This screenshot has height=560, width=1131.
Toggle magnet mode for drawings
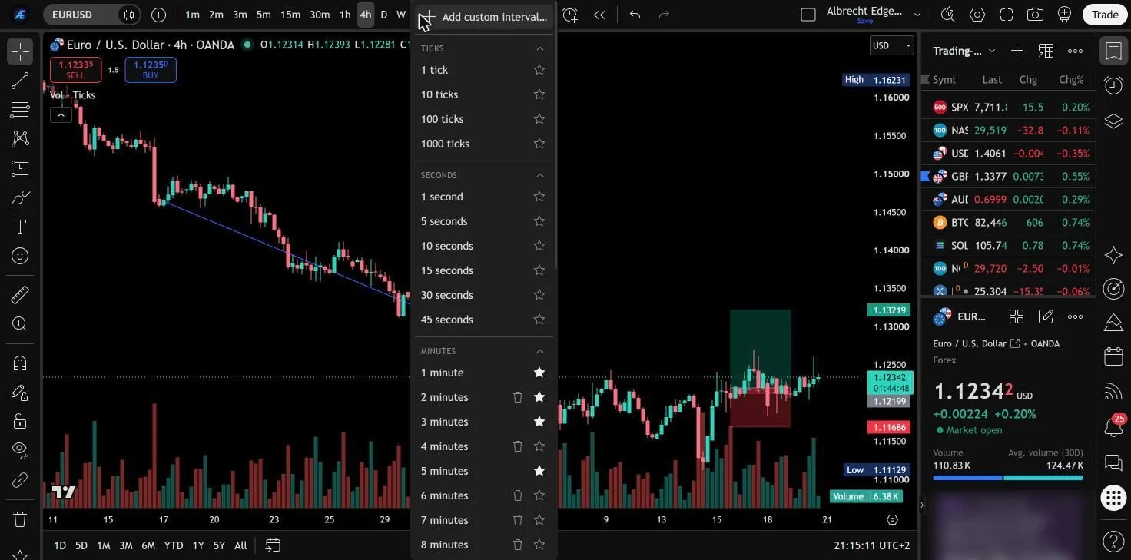pos(20,363)
